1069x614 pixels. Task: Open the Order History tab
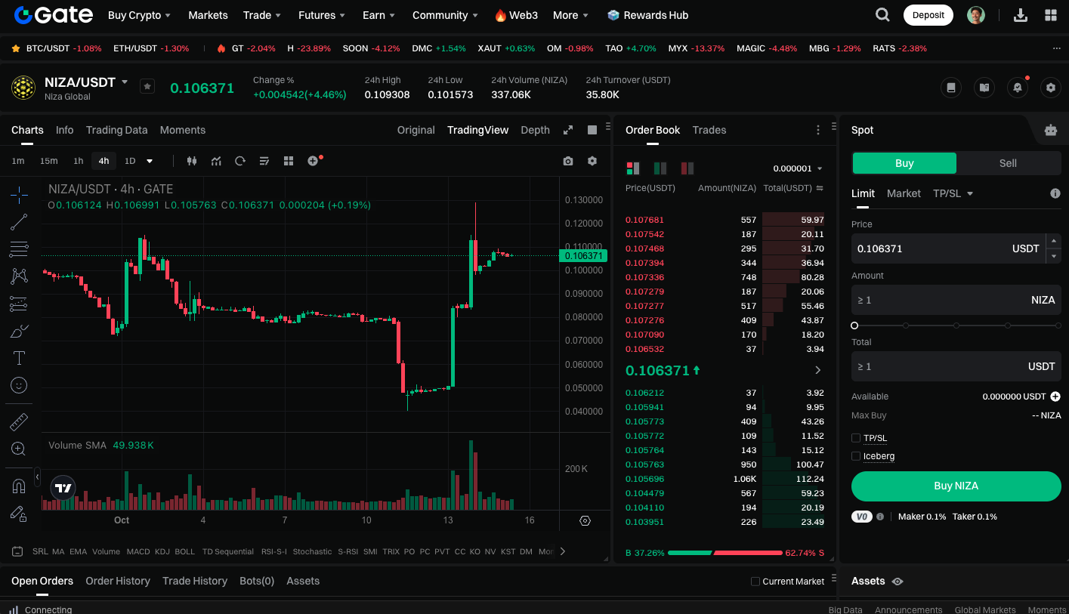(x=118, y=581)
